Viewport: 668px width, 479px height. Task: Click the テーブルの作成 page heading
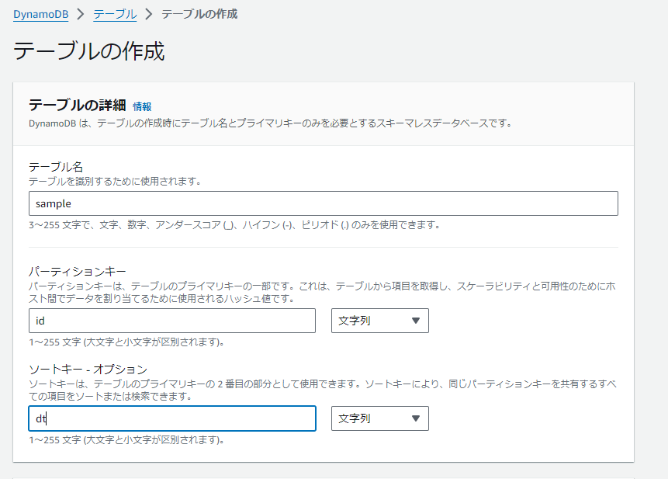pyautogui.click(x=89, y=51)
